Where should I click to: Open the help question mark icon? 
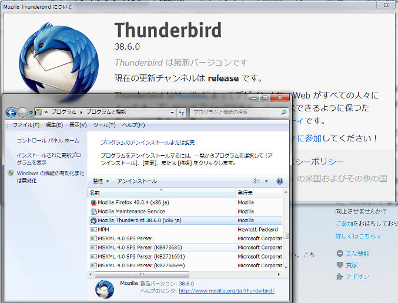279,182
